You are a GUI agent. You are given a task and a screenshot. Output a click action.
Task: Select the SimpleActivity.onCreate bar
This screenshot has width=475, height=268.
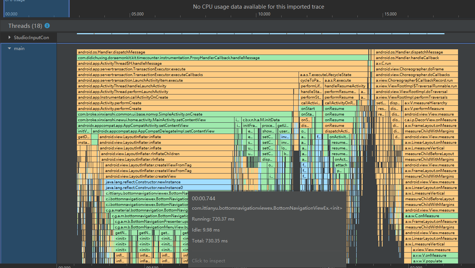coord(184,114)
